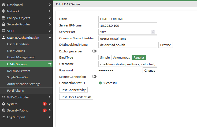Favorite LDAP Servers with the star icon
This screenshot has height=127, width=197.
click(x=50, y=64)
